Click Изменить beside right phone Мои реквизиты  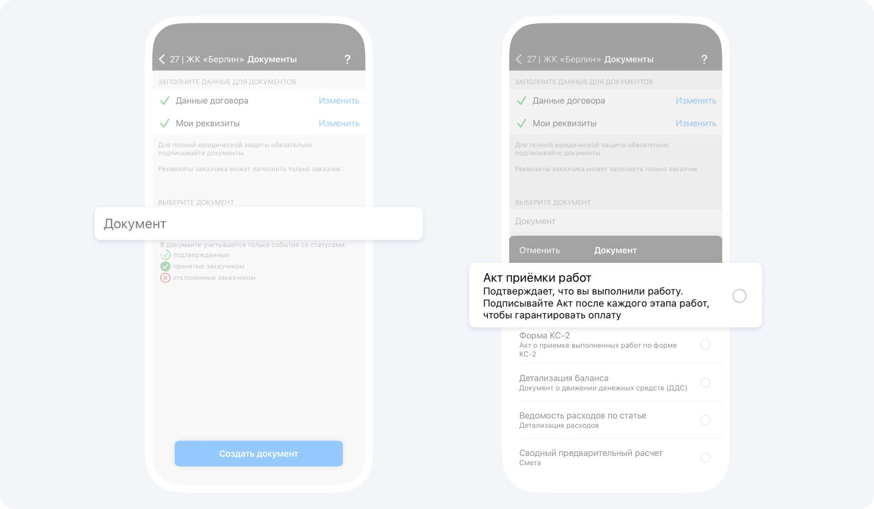click(x=696, y=123)
